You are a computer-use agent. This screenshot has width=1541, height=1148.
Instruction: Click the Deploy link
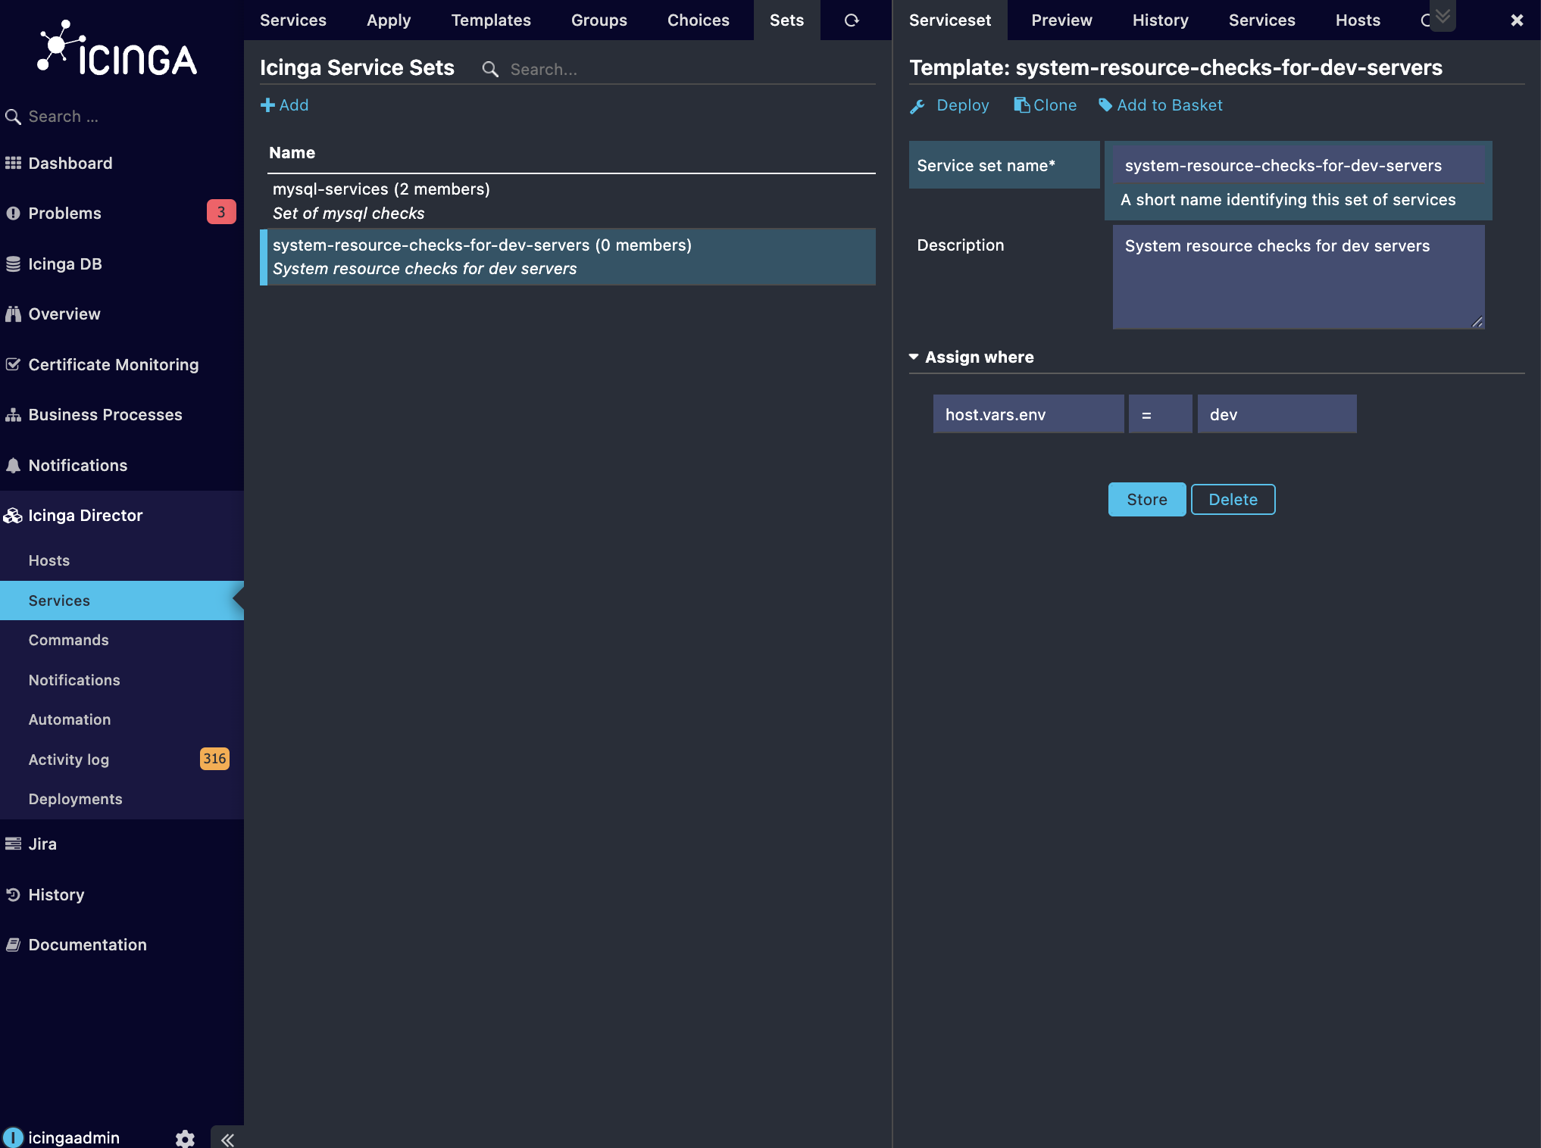coord(962,105)
